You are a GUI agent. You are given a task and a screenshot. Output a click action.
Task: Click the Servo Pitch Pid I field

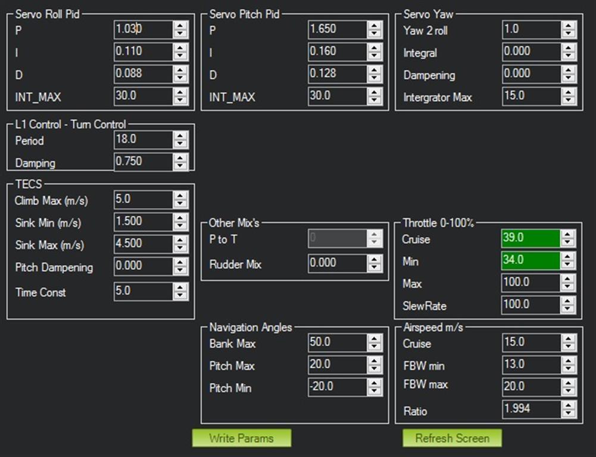click(338, 52)
